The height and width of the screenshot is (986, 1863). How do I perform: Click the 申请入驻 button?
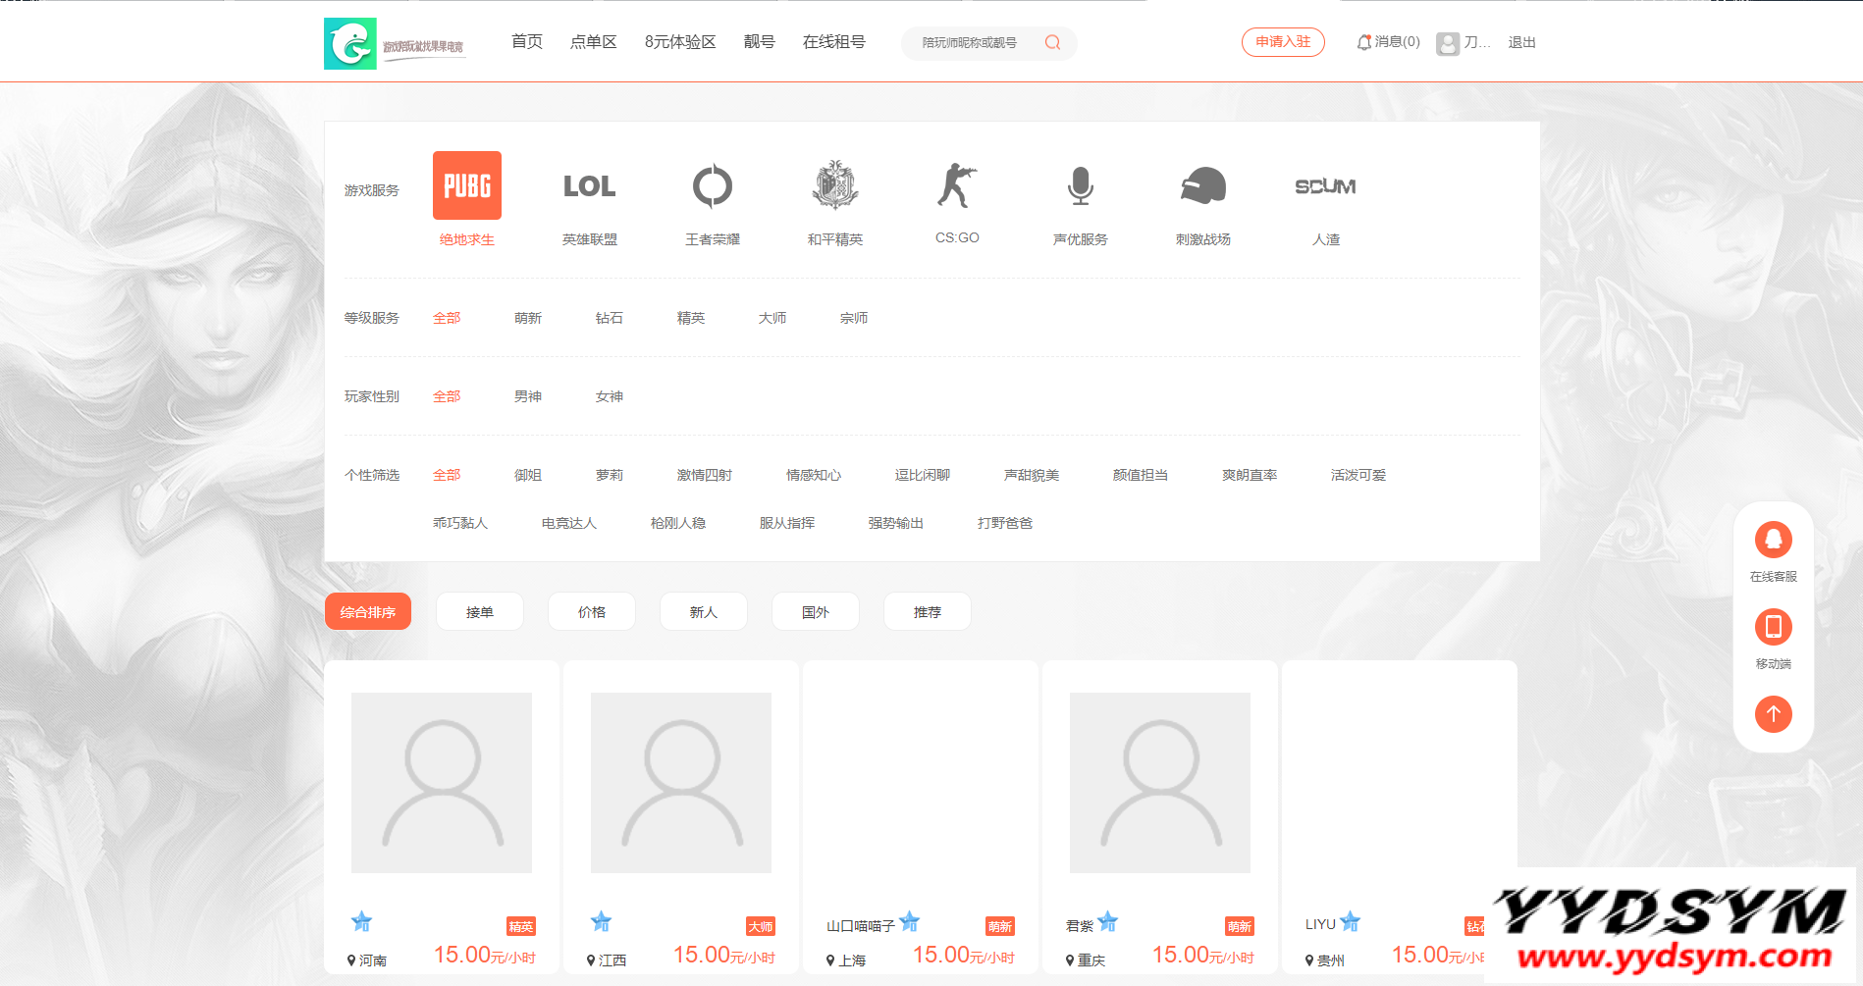[x=1282, y=42]
